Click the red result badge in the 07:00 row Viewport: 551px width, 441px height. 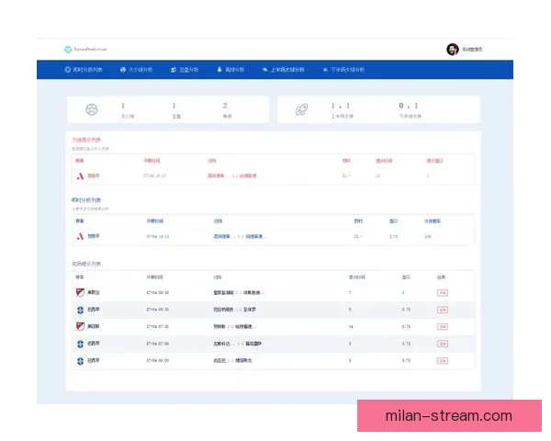click(442, 344)
